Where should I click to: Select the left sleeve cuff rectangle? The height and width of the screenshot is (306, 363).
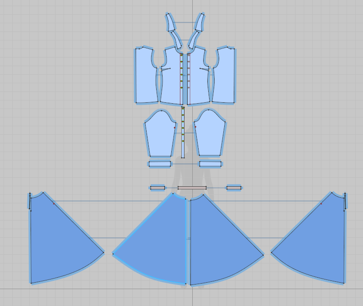pyautogui.click(x=159, y=164)
